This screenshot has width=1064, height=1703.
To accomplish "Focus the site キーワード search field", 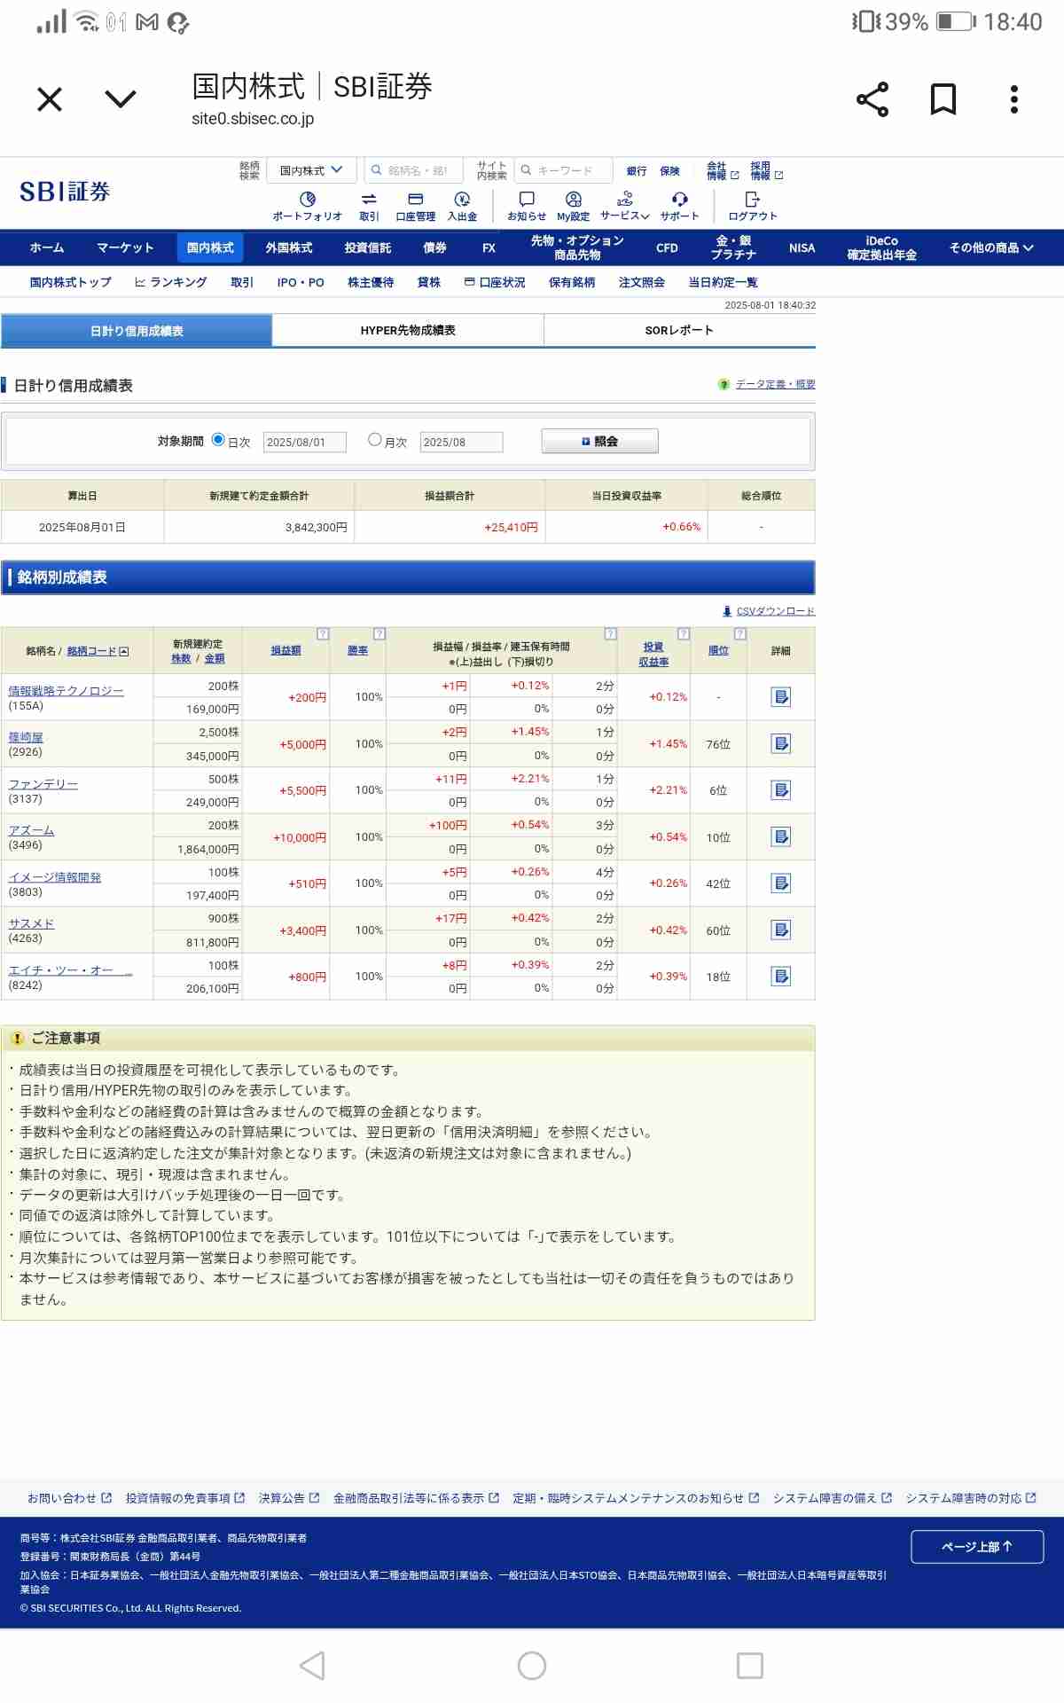I will (x=564, y=170).
